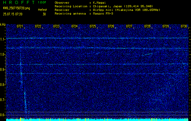Screen dimensions: 191x121
Task: Click the version label 1.00f
Action: pos(42,2)
